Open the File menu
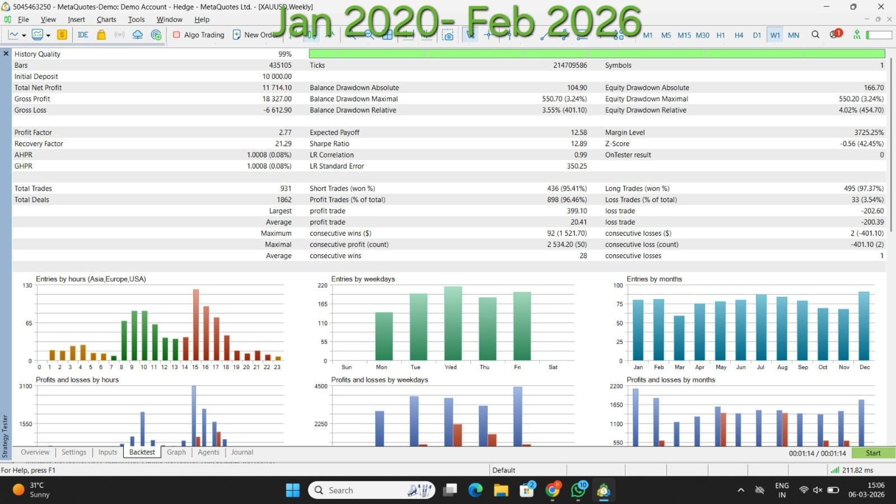This screenshot has height=504, width=896. (24, 20)
